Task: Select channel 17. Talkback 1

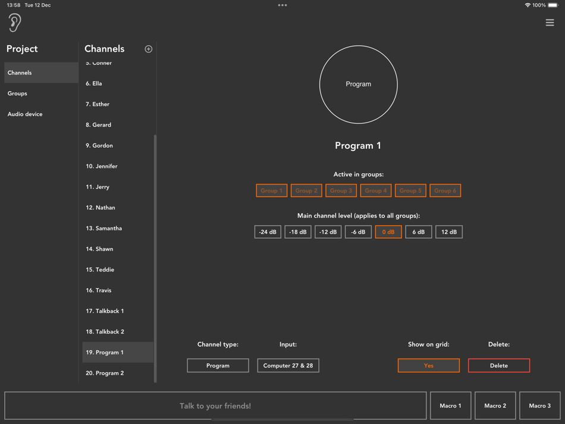Action: [x=118, y=311]
